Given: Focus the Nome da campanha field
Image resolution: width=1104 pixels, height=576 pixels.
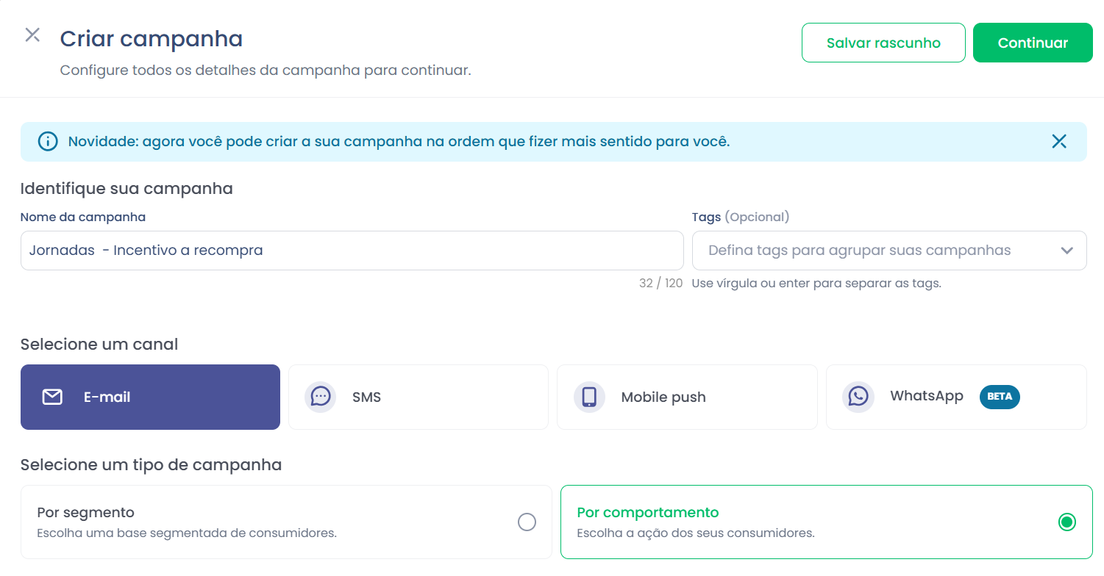Looking at the screenshot, I should (352, 251).
